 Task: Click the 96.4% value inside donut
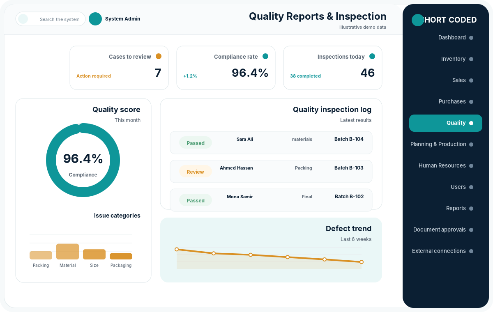coord(83,158)
